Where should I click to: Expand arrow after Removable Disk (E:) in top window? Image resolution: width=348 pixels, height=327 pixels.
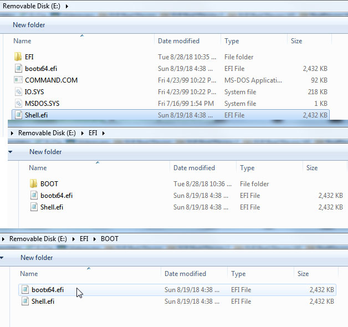coord(67,6)
